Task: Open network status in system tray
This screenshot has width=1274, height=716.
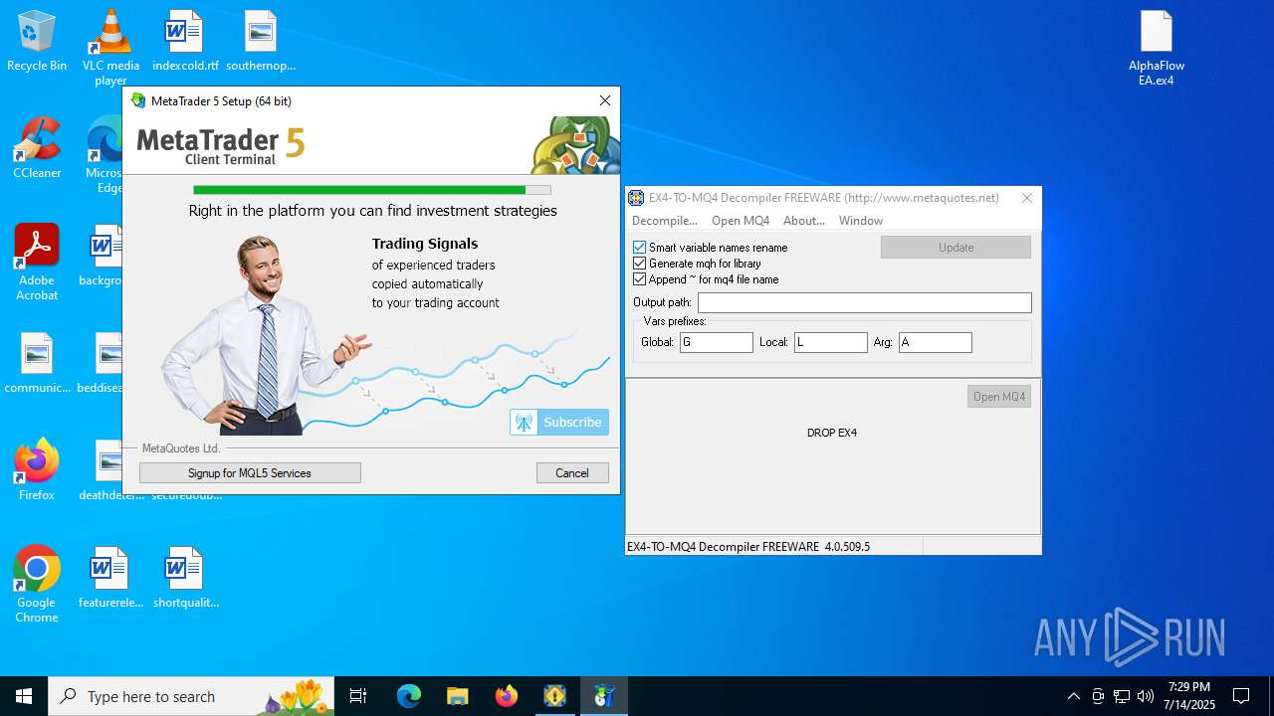Action: (1122, 696)
